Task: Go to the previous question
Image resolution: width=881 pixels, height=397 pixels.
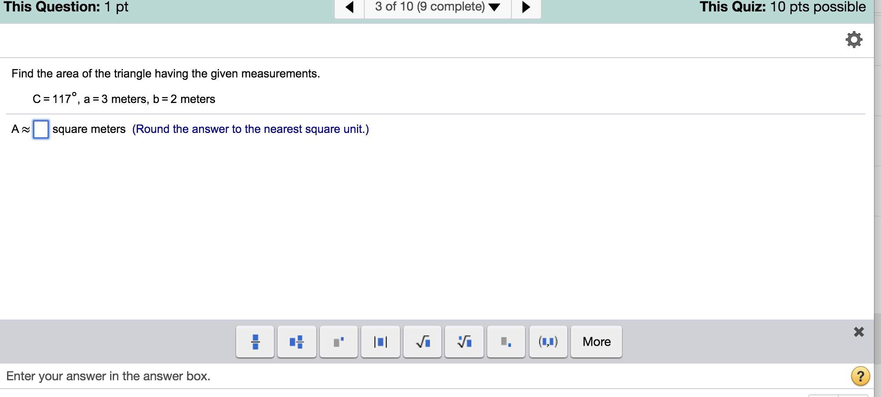Action: click(348, 7)
